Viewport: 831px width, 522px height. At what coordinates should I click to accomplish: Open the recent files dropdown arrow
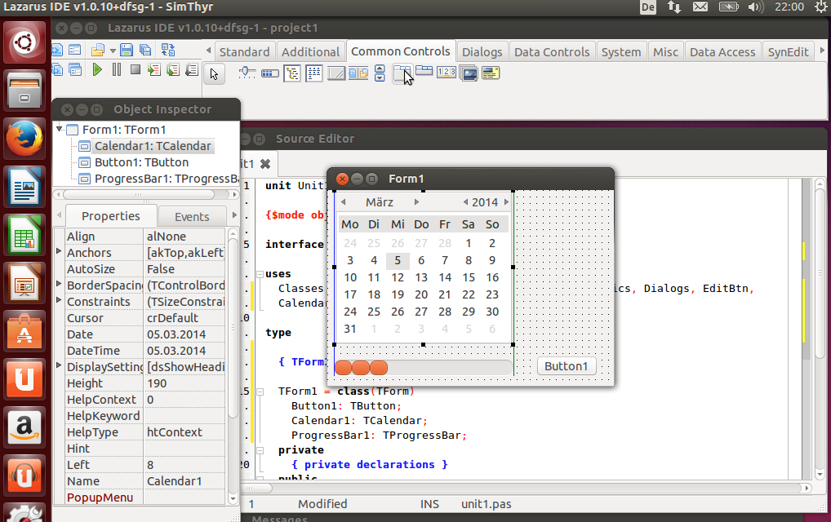[x=113, y=51]
